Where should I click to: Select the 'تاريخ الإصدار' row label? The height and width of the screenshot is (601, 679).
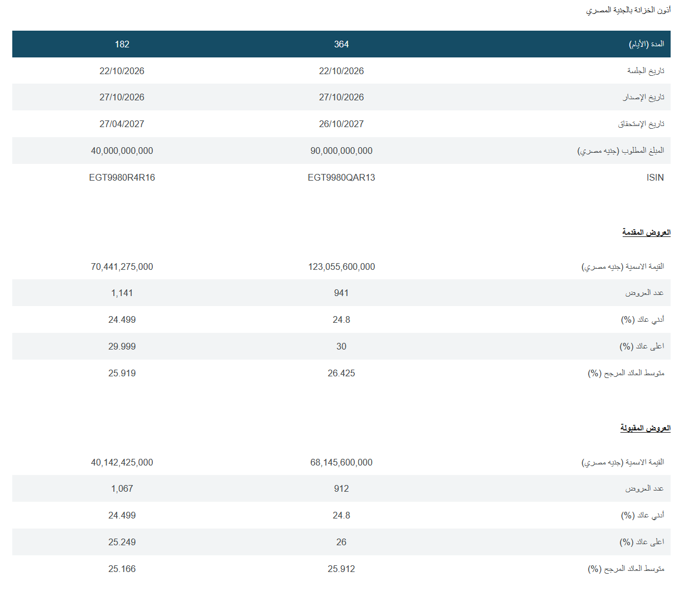[x=644, y=97]
